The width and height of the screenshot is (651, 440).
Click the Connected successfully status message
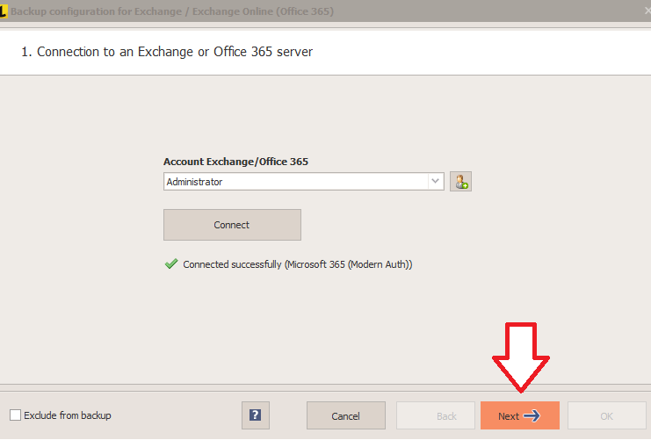297,264
